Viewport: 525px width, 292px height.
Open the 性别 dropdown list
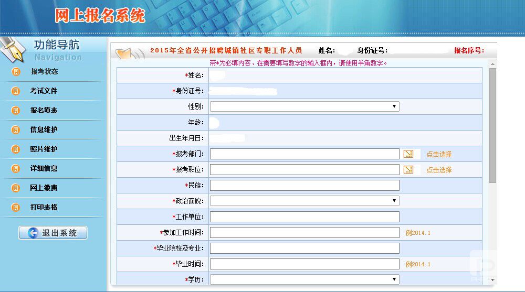click(x=304, y=107)
